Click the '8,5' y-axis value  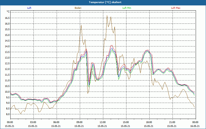pos(8,109)
